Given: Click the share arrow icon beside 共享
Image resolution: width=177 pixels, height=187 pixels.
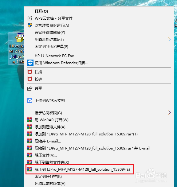Looking at the screenshot, I should (x=30, y=88).
